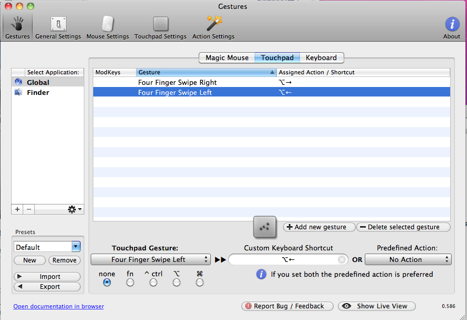Open documentation in browser link
Viewport: 467px width, 320px height.
pos(59,306)
